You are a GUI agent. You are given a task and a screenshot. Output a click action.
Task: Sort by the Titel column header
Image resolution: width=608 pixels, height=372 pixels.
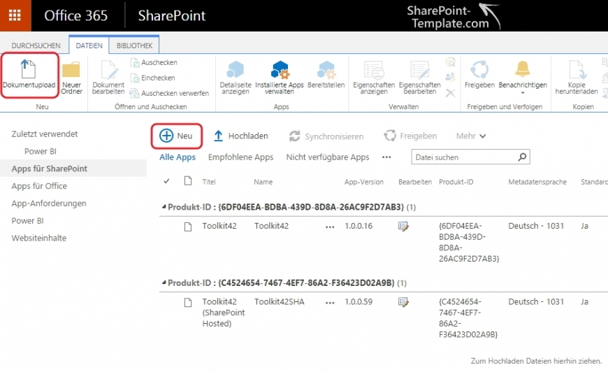pyautogui.click(x=209, y=182)
